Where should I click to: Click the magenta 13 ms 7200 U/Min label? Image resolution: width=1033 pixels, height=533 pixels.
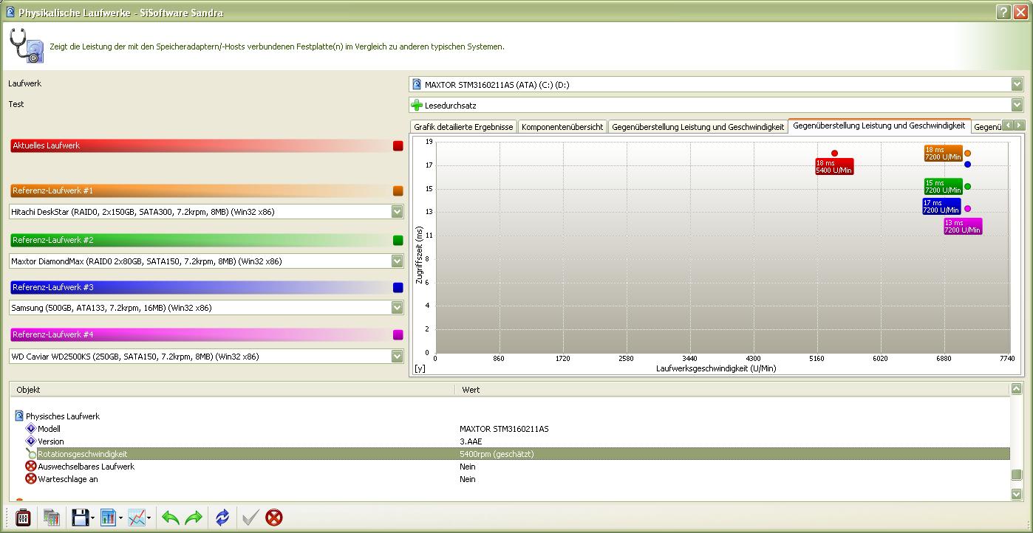point(963,226)
